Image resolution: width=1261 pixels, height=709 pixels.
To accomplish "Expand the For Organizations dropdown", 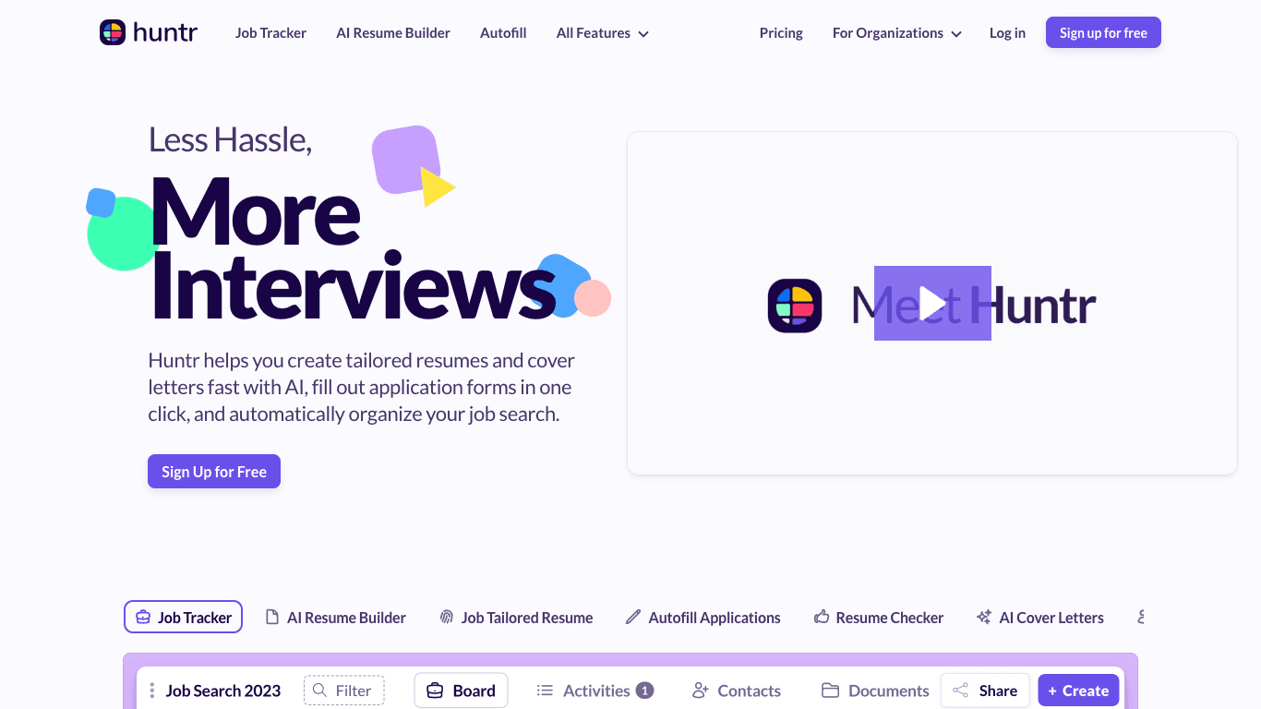I will point(897,33).
